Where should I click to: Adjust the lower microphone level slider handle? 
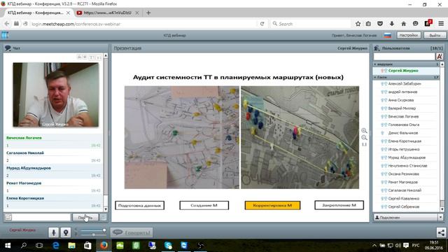click(x=94, y=234)
